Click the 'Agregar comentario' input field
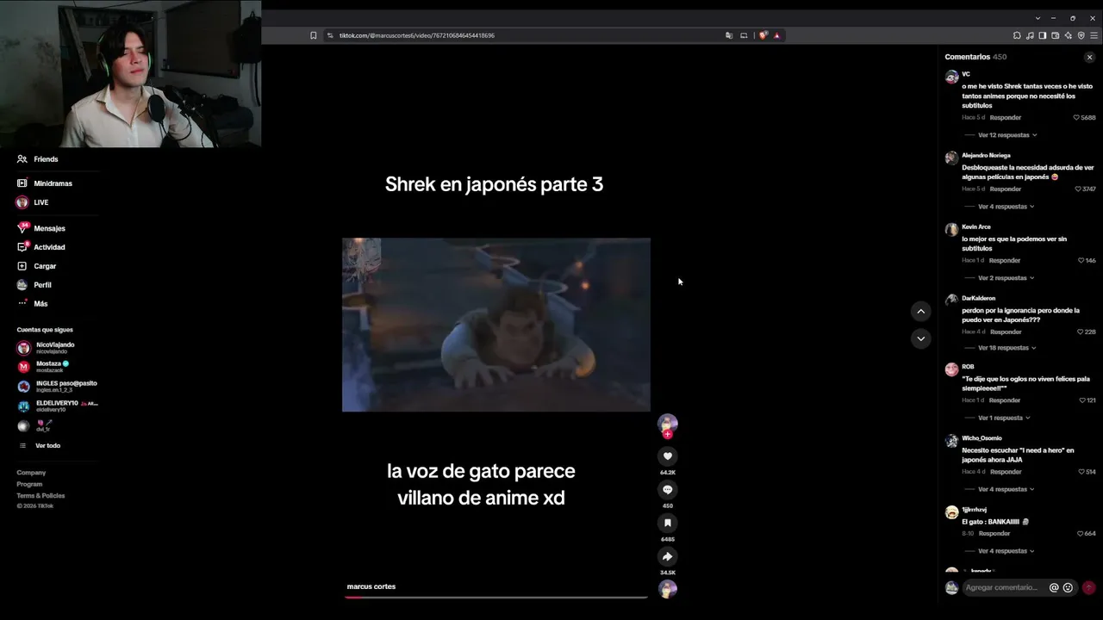 pyautogui.click(x=1004, y=587)
